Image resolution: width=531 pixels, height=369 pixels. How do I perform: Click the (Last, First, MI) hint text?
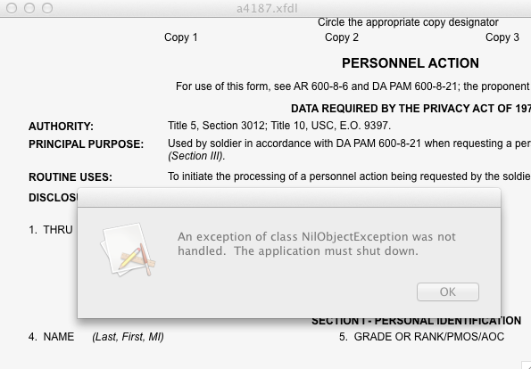(x=128, y=337)
